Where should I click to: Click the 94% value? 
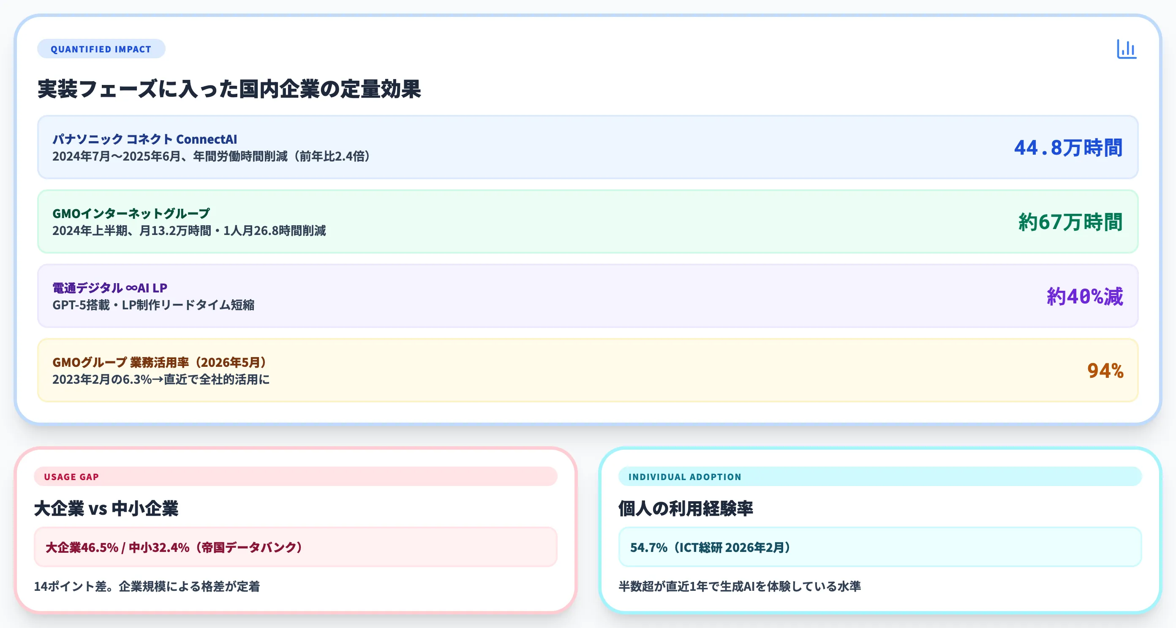(1105, 370)
